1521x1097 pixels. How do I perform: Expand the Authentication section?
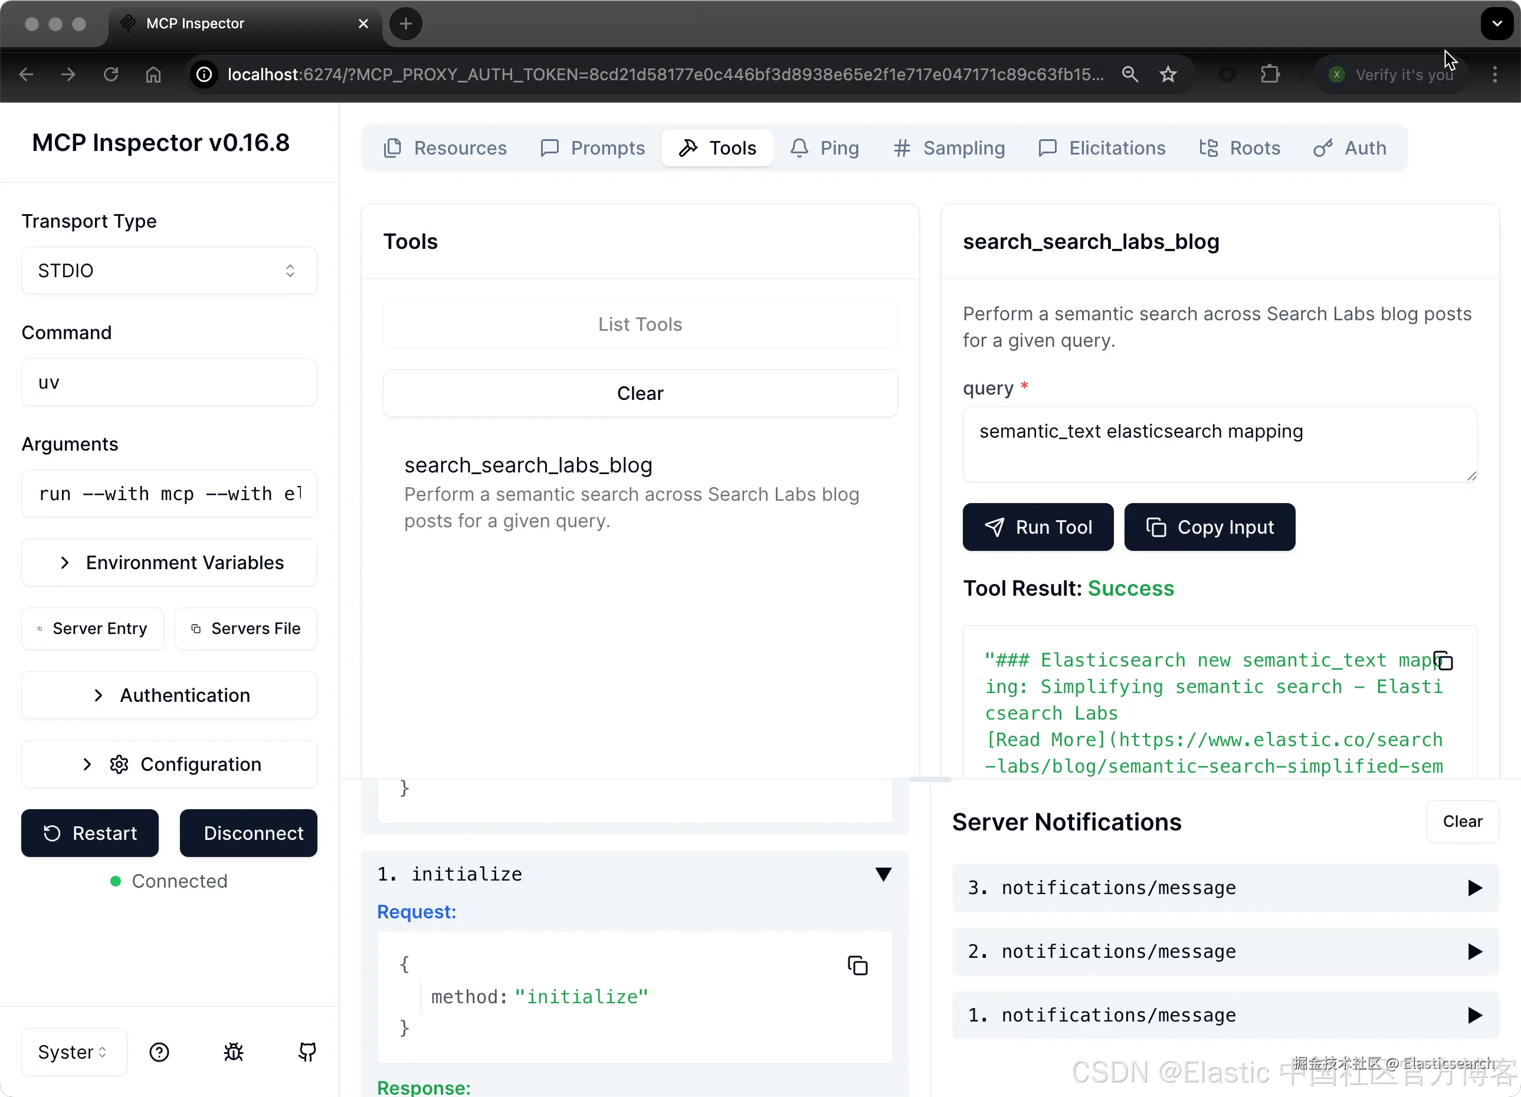tap(169, 695)
